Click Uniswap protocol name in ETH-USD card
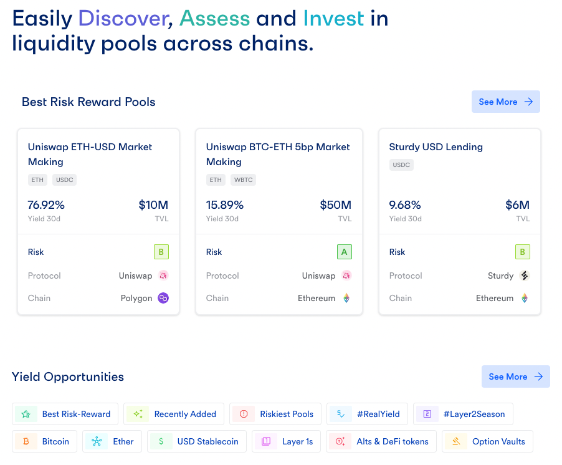Image resolution: width=562 pixels, height=465 pixels. [x=135, y=276]
